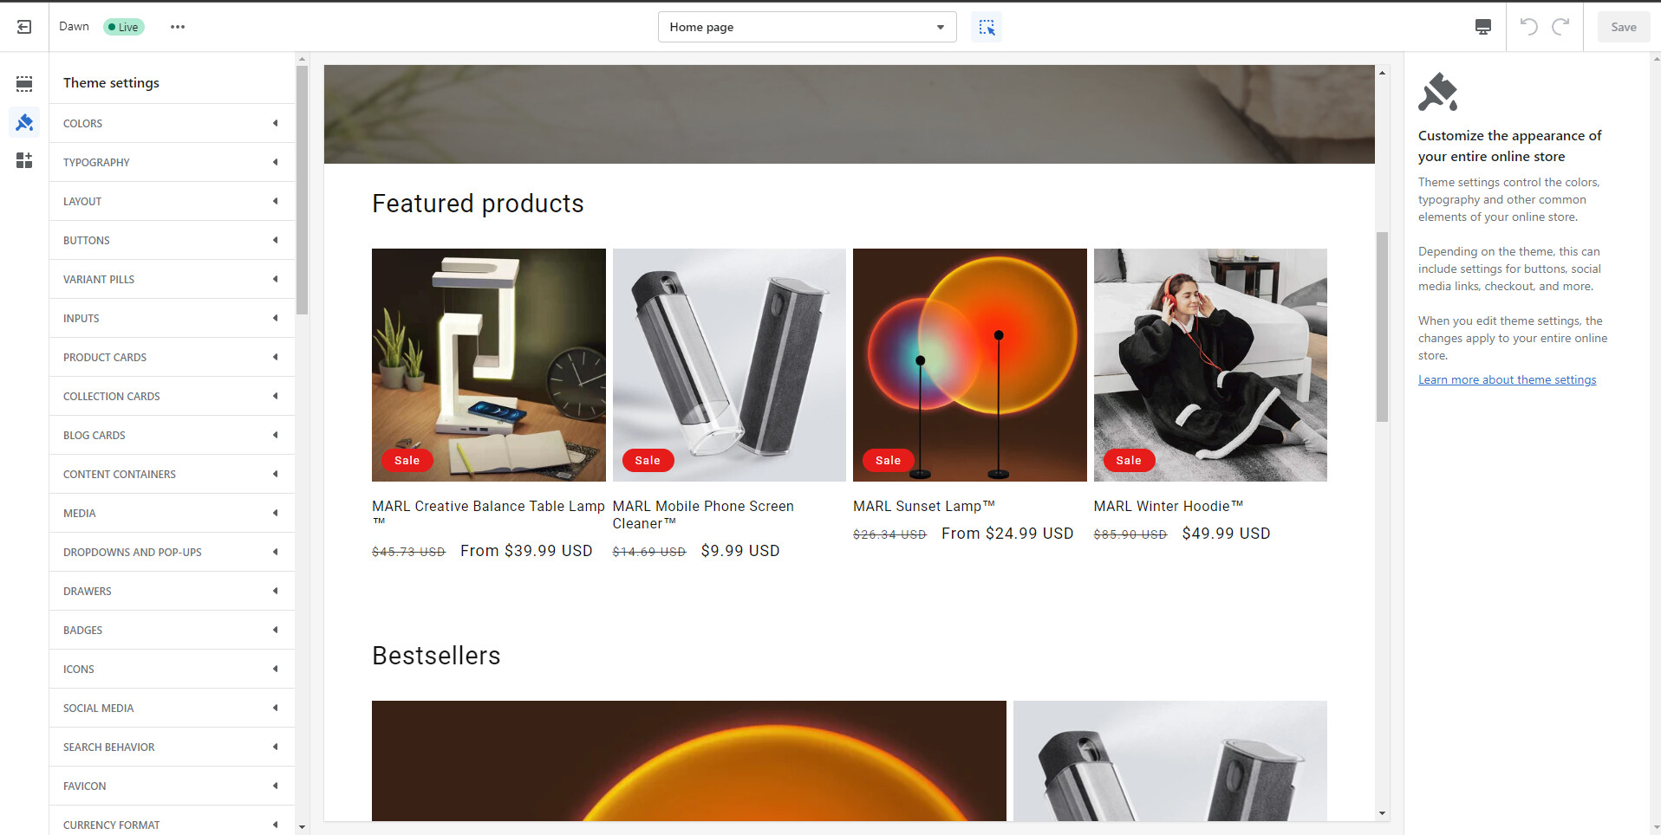The height and width of the screenshot is (835, 1661).
Task: Click the exit editor icon
Action: click(24, 27)
